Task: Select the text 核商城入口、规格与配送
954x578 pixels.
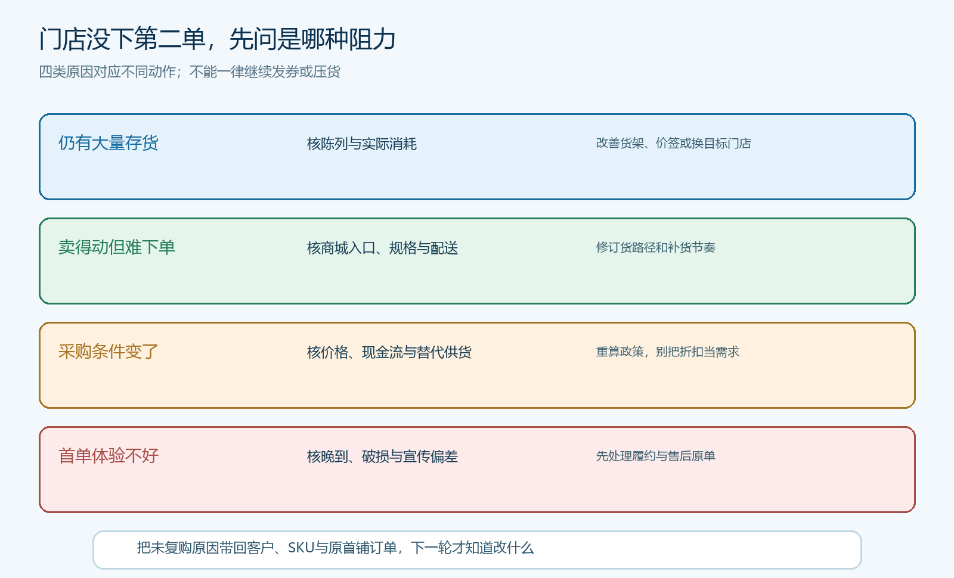Action: [x=383, y=248]
